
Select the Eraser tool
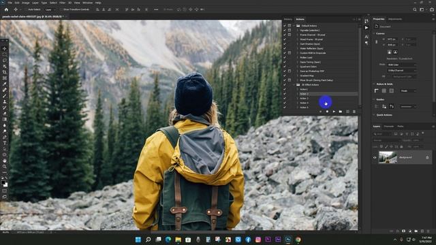[5, 114]
